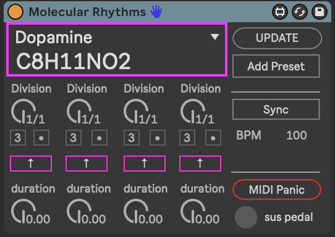Click the third Division knob

[136, 111]
